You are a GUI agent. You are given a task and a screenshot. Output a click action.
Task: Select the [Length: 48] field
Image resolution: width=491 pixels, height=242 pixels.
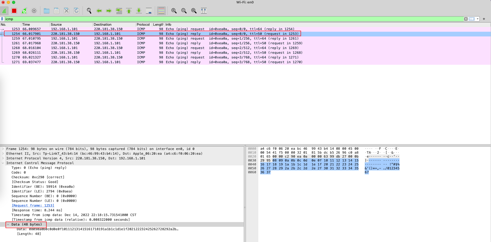29,234
